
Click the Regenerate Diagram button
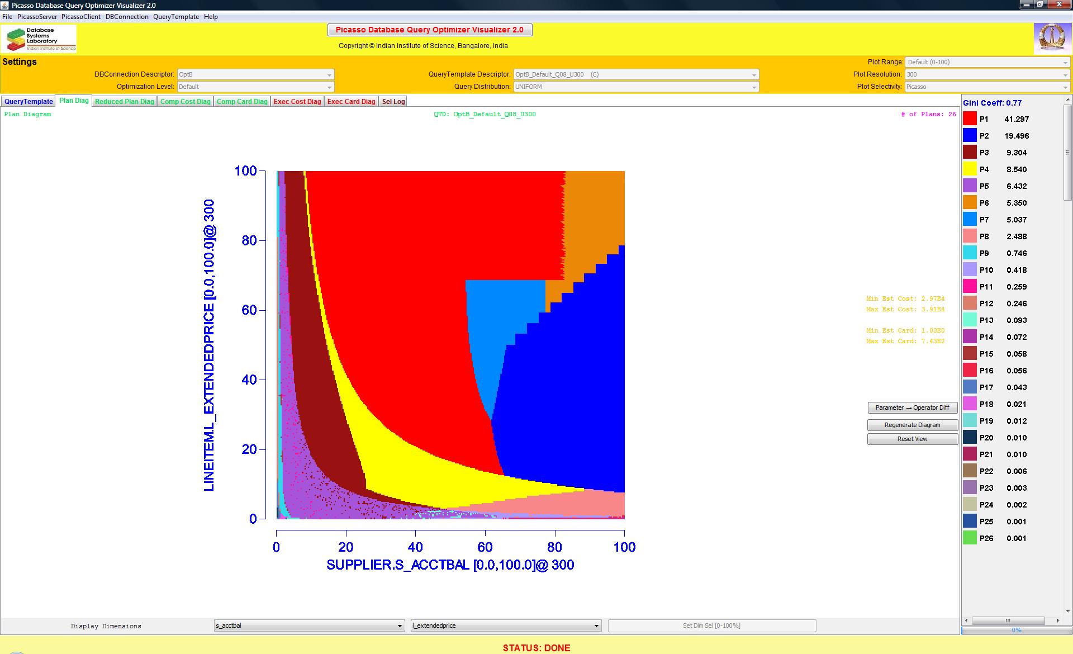tap(912, 425)
